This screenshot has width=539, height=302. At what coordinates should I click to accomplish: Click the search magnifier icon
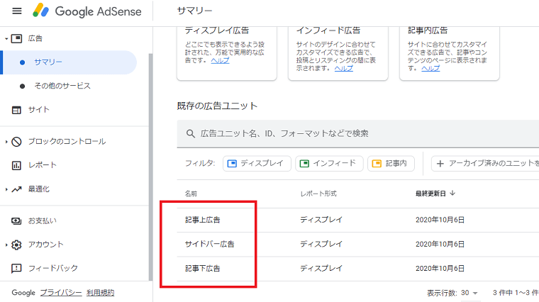click(x=191, y=134)
